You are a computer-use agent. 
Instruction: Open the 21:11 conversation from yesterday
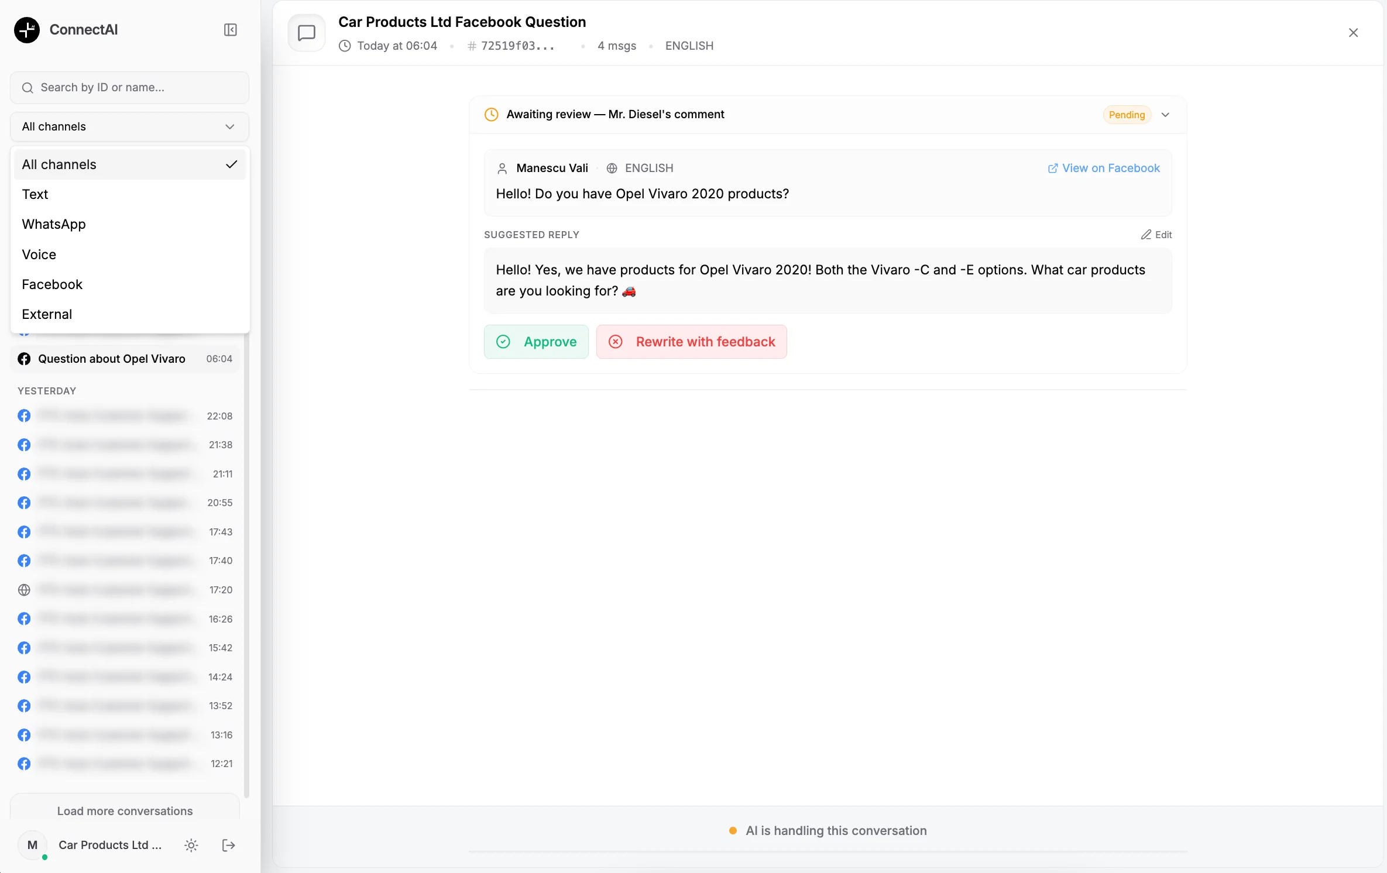[x=125, y=474]
